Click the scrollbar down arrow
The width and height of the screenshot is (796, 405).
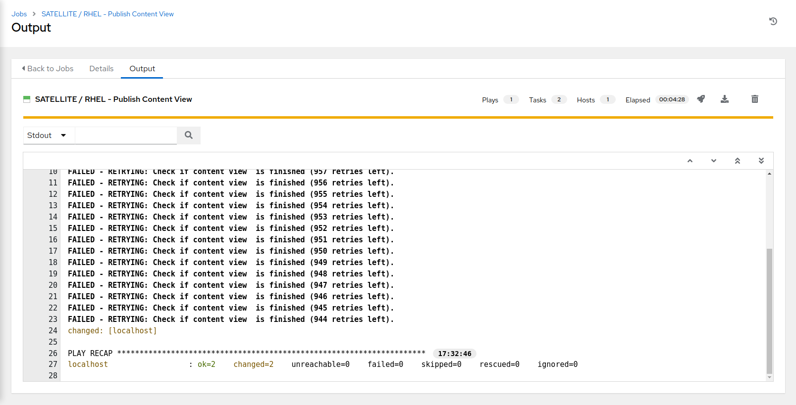769,377
